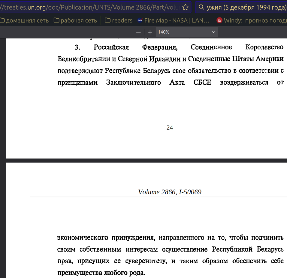The image size is (287, 278).
Task: Click the zoom dropdown chevron arrow
Action: click(x=213, y=32)
